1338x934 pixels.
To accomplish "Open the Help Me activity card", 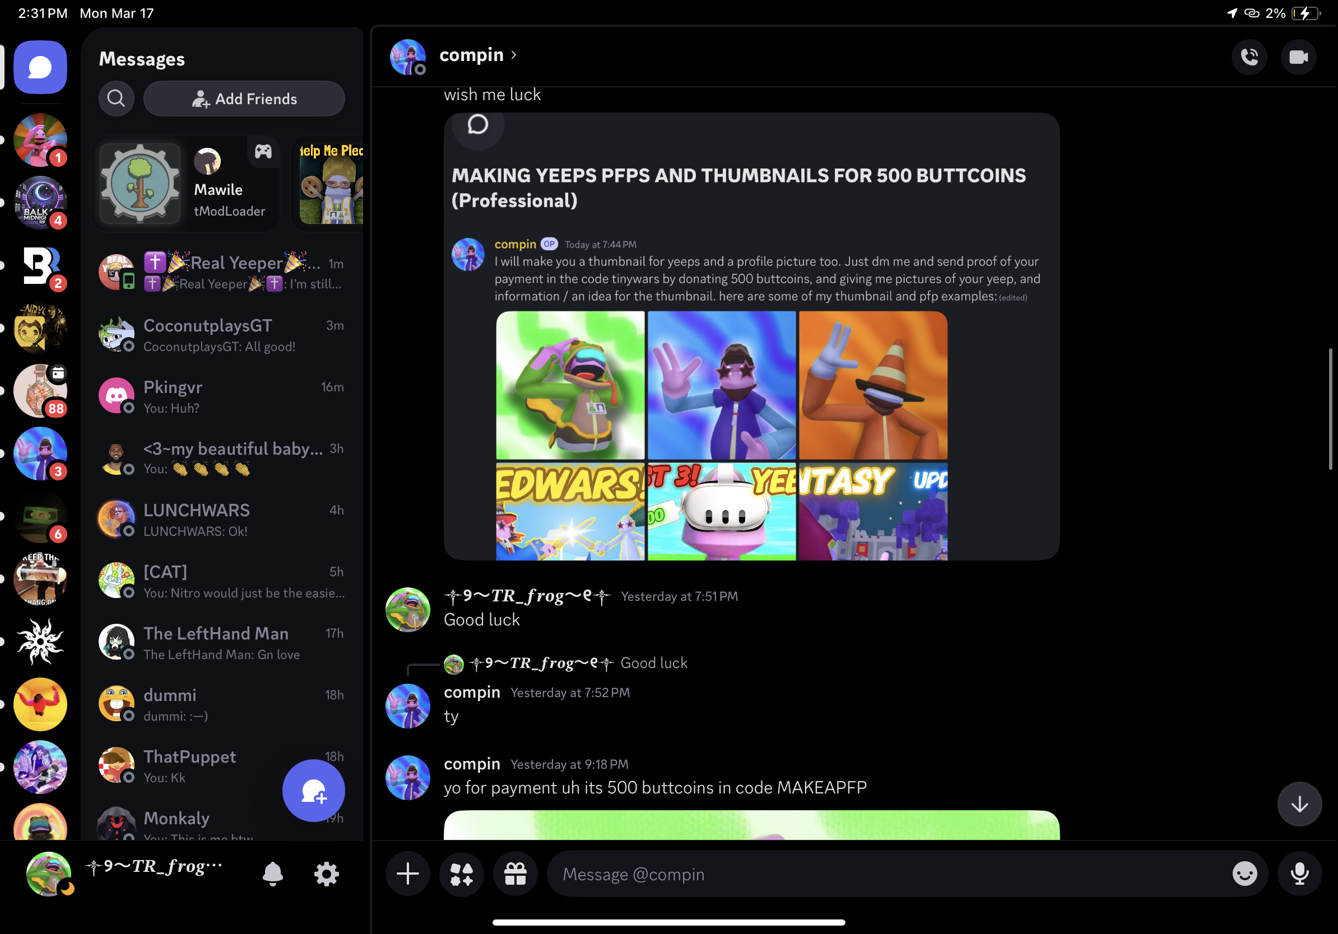I will (328, 184).
